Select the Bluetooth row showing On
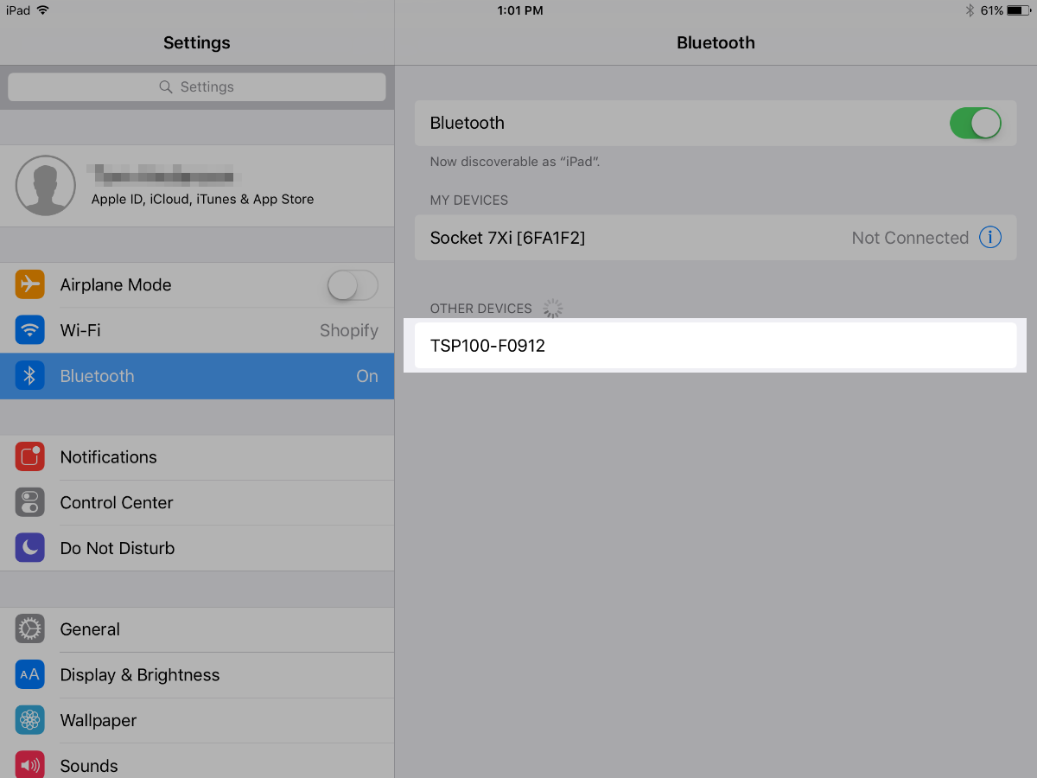This screenshot has height=778, width=1037. tap(197, 376)
